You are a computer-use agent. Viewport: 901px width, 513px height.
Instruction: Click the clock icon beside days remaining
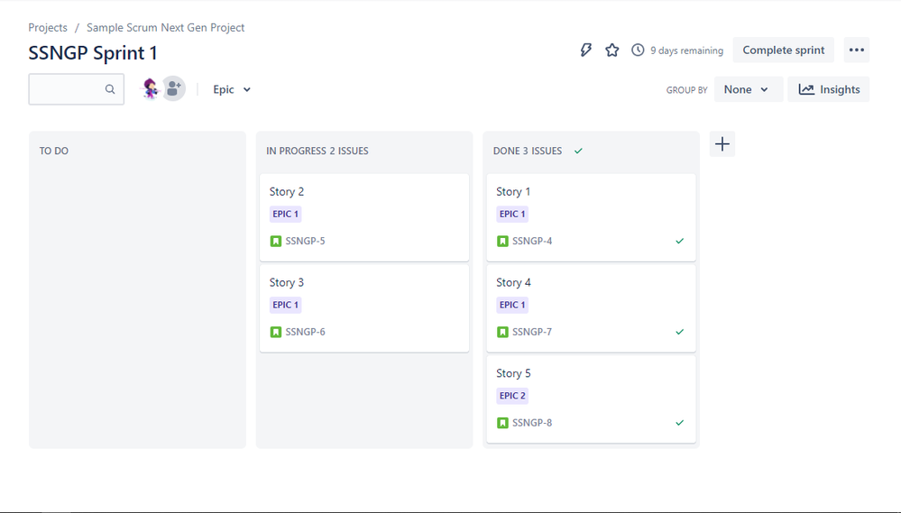pyautogui.click(x=638, y=50)
